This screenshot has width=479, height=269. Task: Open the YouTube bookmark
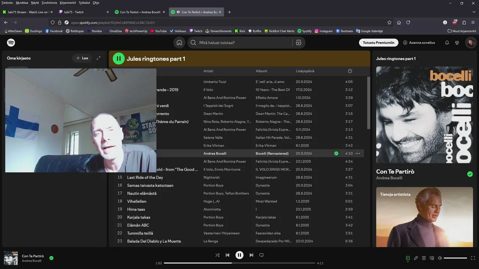coord(158,31)
